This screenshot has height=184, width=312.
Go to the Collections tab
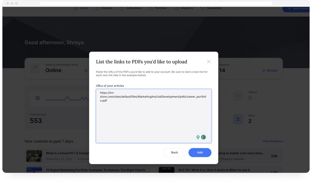tap(131, 8)
